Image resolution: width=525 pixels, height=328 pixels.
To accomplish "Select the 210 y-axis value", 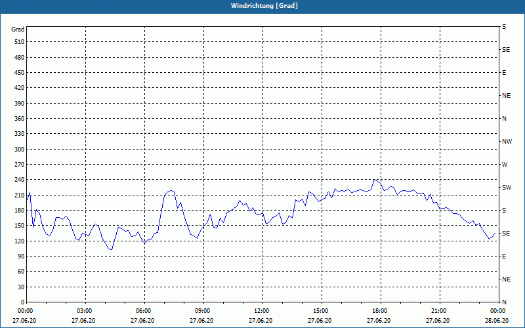I will 20,195.
